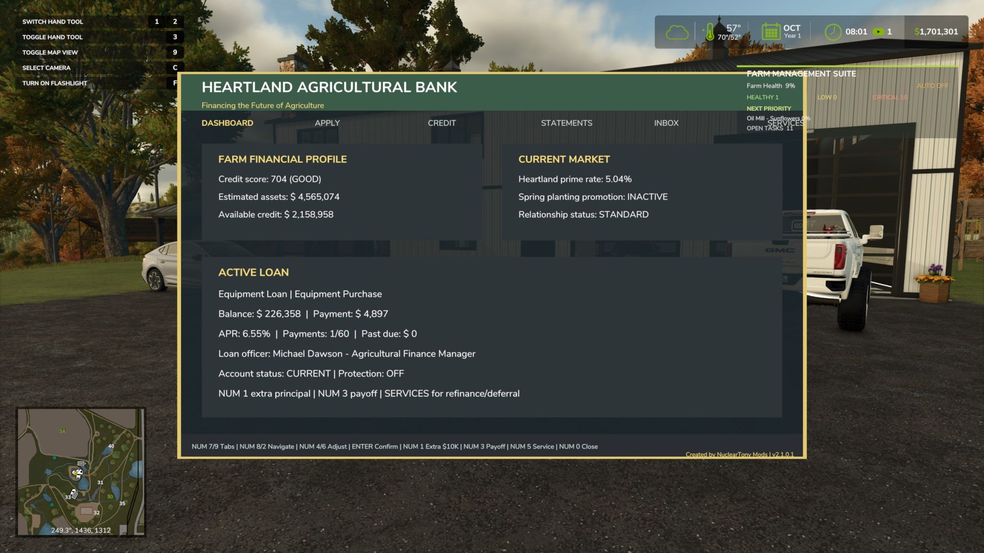Image resolution: width=984 pixels, height=553 pixels.
Task: Click the NUM 1 extra principal hint line
Action: (369, 394)
